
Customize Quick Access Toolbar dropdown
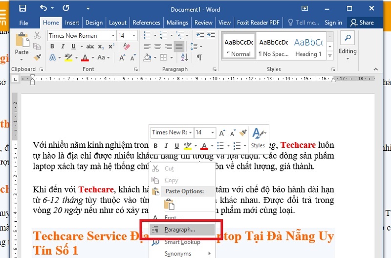[x=88, y=8]
